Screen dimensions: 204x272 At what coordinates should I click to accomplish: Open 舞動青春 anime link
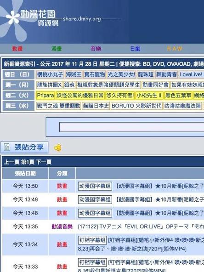click(166, 74)
